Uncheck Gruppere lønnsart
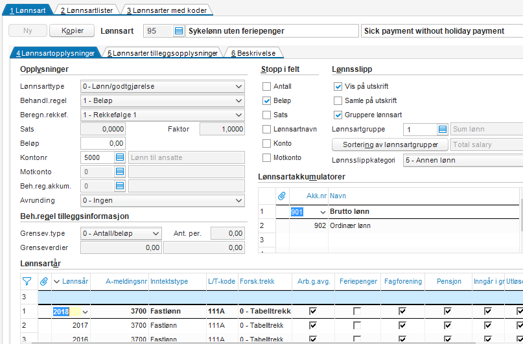The width and height of the screenshot is (523, 344). [338, 115]
